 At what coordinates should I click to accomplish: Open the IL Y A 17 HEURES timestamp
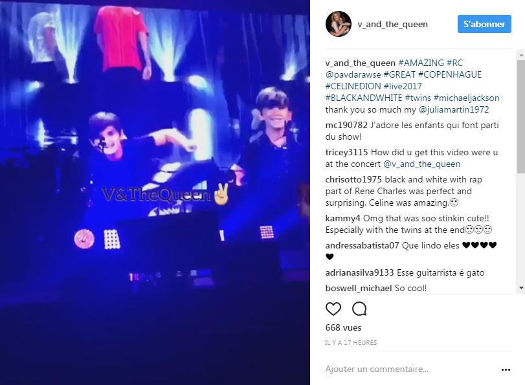351,343
